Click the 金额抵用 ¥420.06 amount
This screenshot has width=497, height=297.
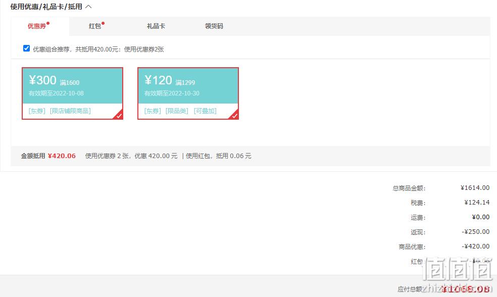click(x=62, y=156)
